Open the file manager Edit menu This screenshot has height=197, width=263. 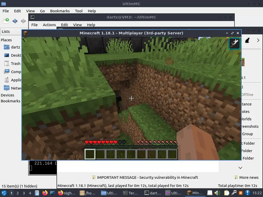click(17, 11)
